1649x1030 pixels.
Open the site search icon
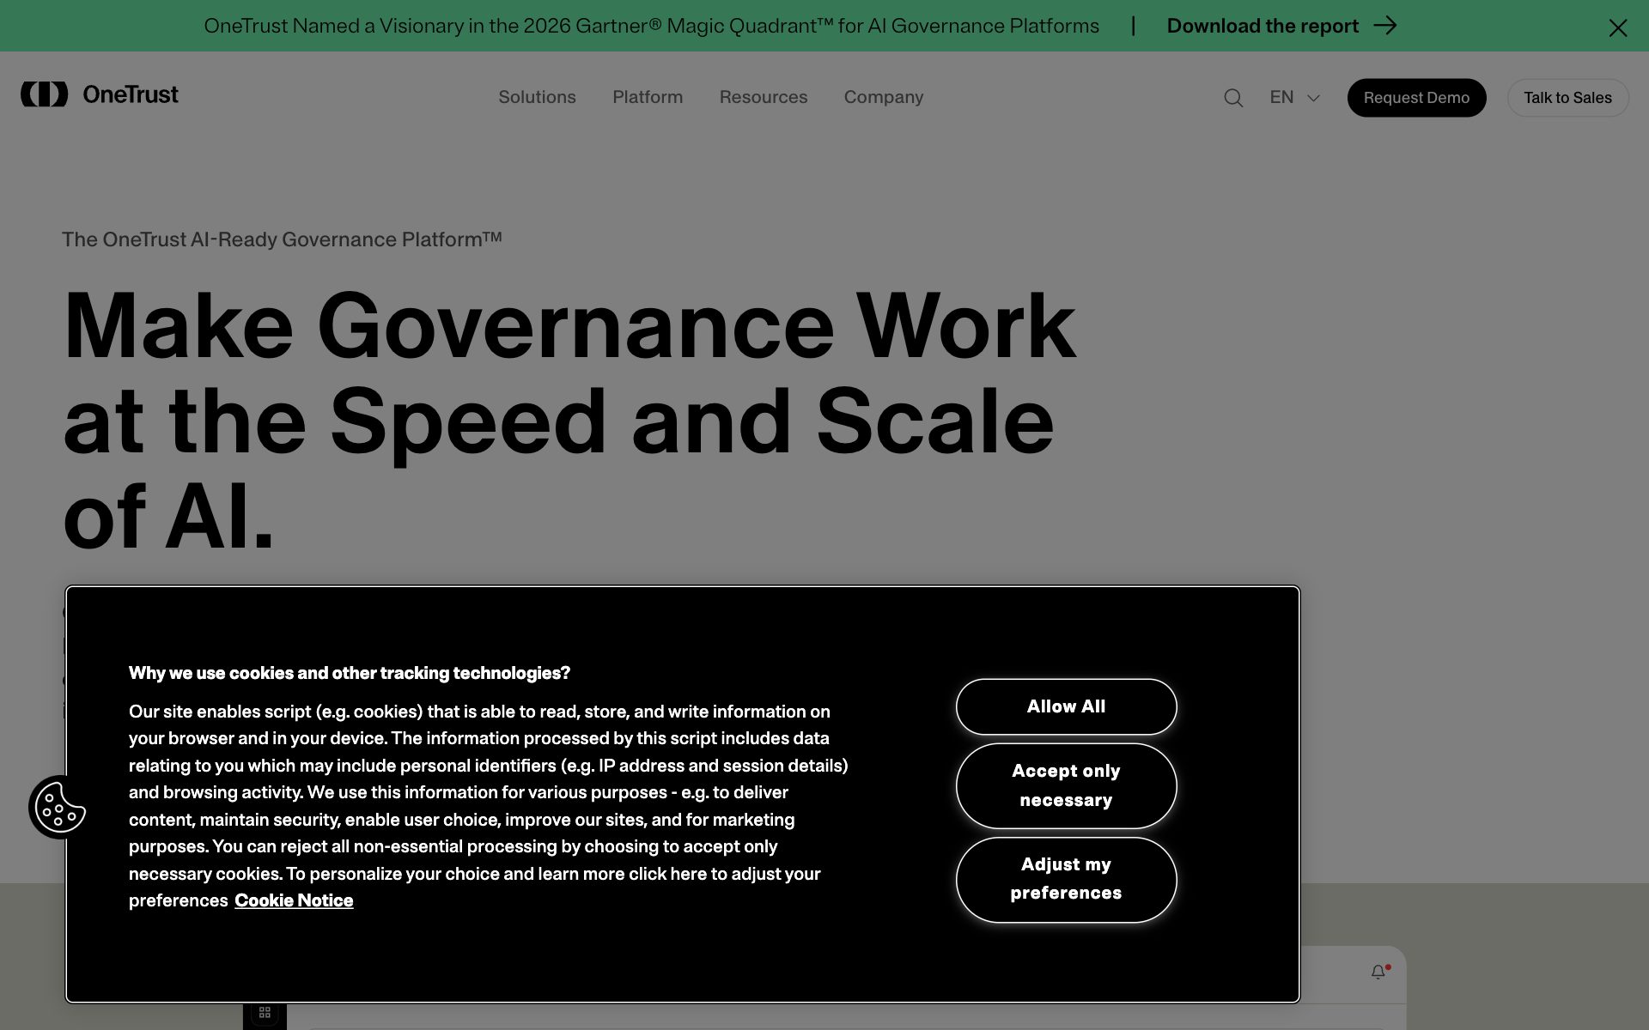1233,98
